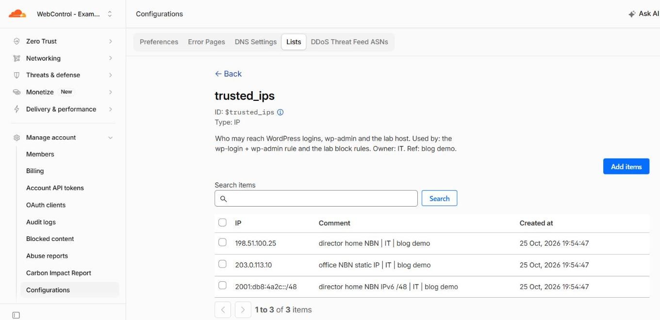Switch to the Error Pages tab

click(207, 42)
